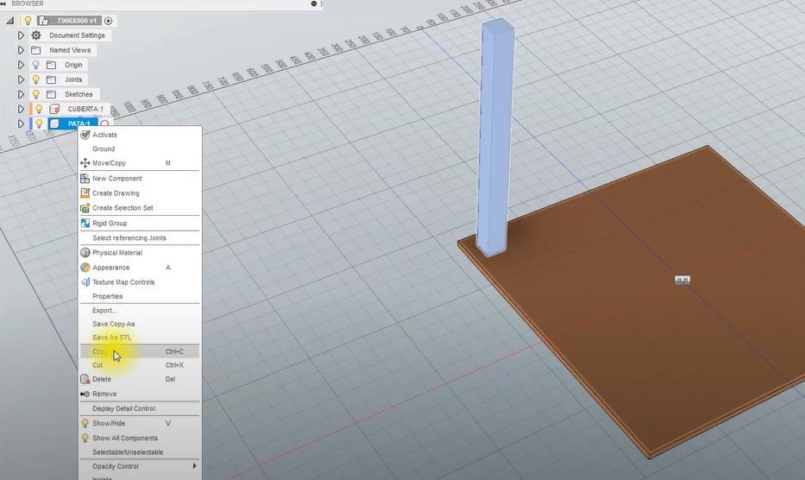Click the blue leg body in viewport
805x480 pixels.
pos(495,139)
